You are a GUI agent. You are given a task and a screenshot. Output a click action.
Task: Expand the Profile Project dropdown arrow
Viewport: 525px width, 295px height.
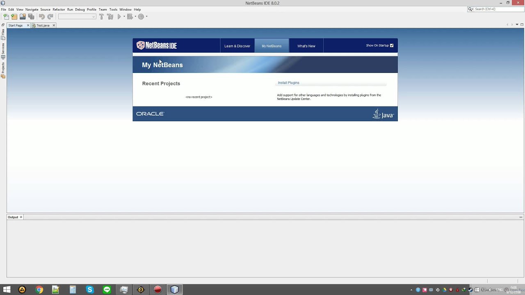(x=146, y=17)
